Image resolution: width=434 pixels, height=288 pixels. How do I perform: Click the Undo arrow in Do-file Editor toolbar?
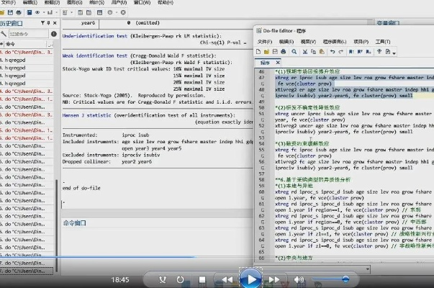[332, 52]
